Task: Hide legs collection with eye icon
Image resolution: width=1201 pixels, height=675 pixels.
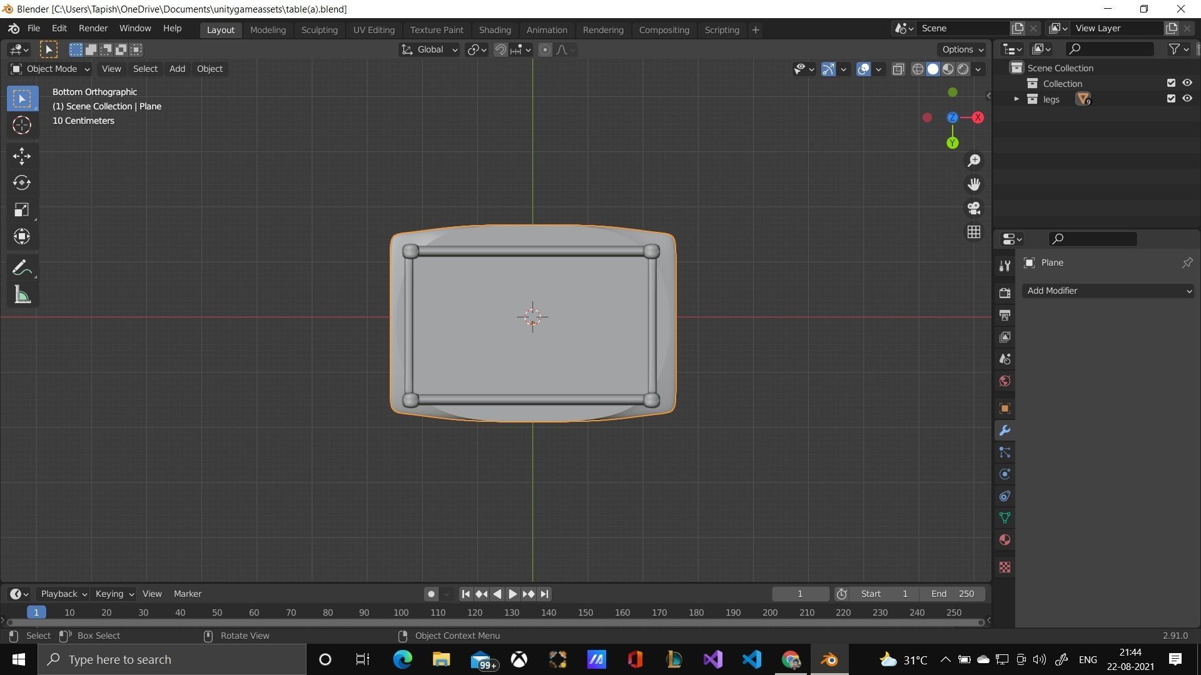Action: (x=1187, y=99)
